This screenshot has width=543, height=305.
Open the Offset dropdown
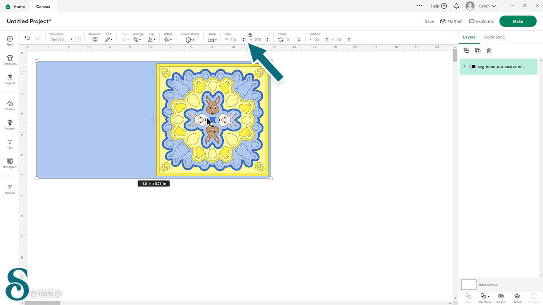click(x=168, y=39)
